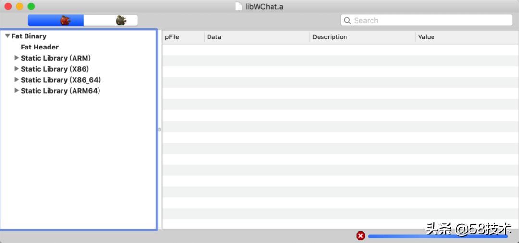Collapse the Fat Binary tree node

[7, 36]
